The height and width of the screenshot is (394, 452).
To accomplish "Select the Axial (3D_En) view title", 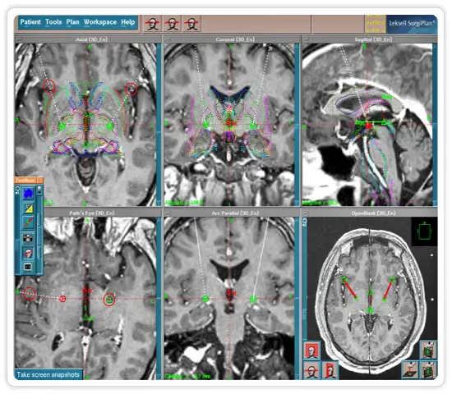I will coord(91,39).
